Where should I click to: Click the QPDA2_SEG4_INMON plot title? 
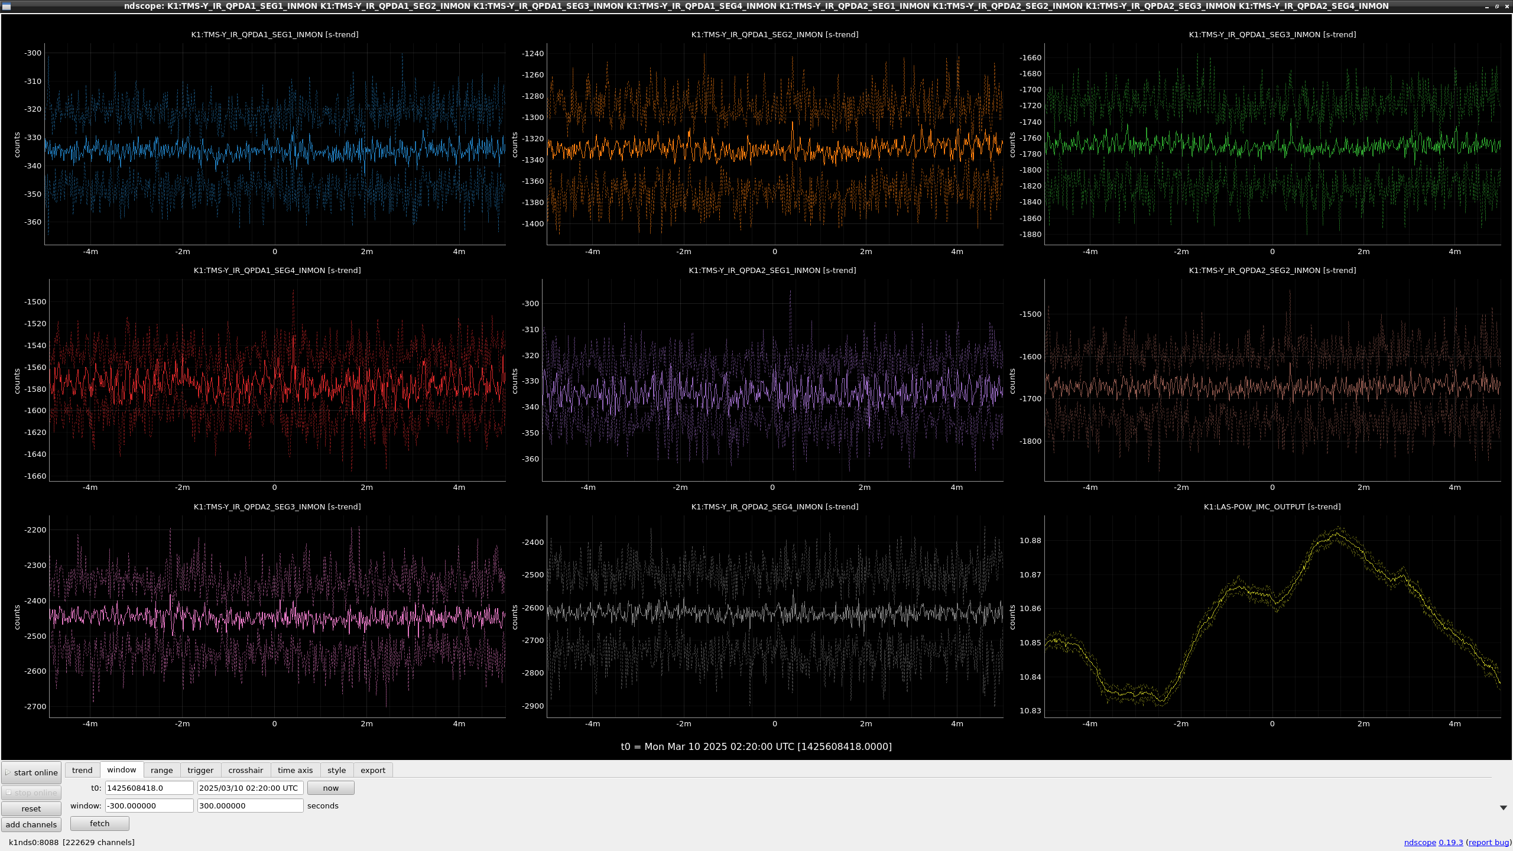pyautogui.click(x=775, y=506)
